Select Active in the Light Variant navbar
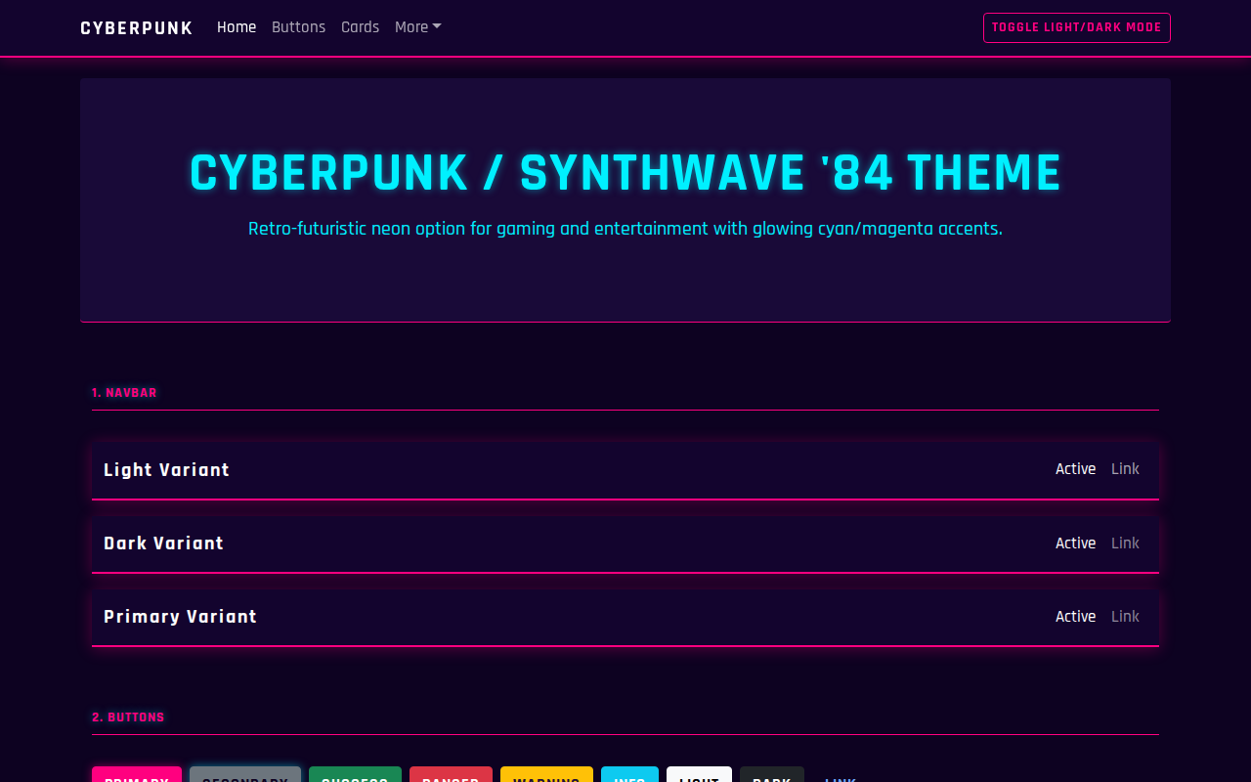Image resolution: width=1251 pixels, height=782 pixels. point(1075,469)
